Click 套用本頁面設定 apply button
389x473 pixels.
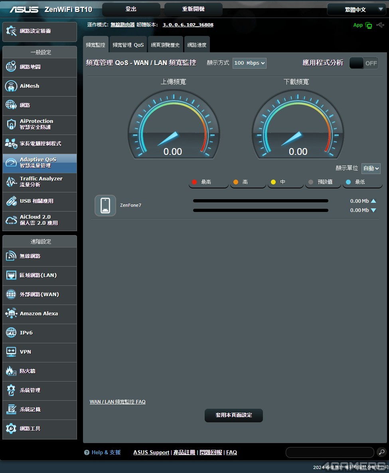[234, 415]
